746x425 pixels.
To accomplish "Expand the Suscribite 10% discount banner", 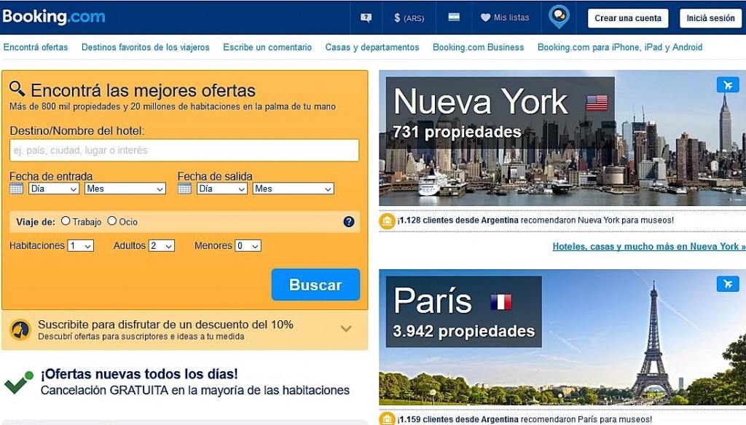I will 346,329.
